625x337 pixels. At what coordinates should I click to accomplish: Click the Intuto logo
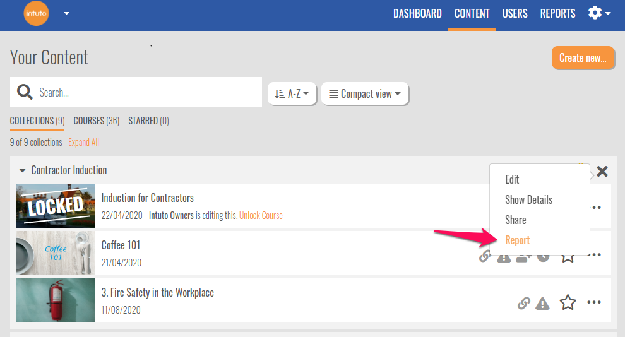pyautogui.click(x=36, y=13)
